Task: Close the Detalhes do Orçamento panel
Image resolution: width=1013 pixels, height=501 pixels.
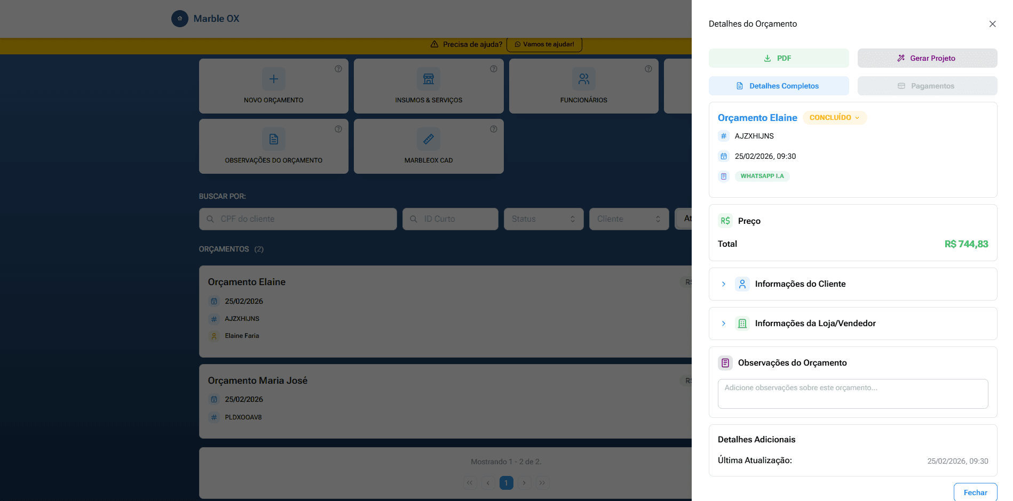Action: [992, 24]
